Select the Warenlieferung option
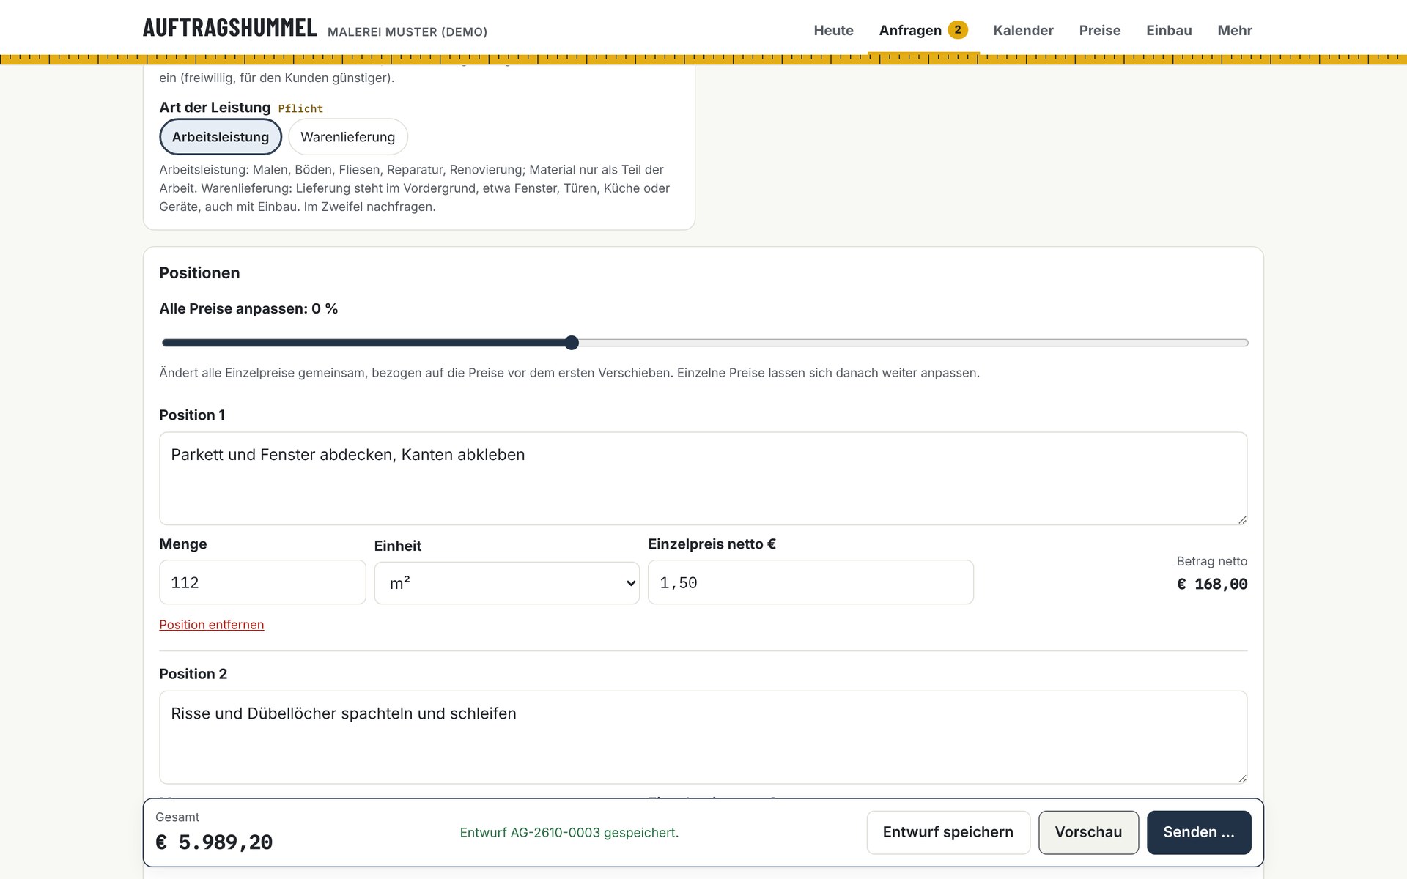 [x=347, y=137]
